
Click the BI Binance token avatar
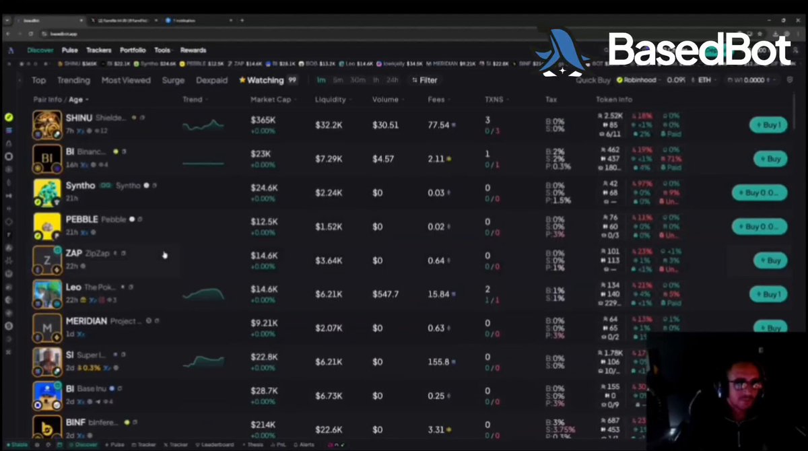48,158
